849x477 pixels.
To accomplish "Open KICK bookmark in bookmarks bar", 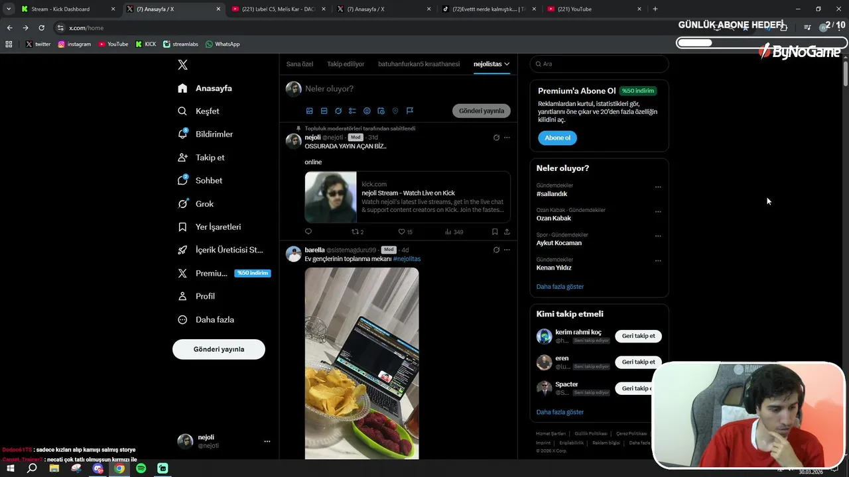I will tap(146, 44).
